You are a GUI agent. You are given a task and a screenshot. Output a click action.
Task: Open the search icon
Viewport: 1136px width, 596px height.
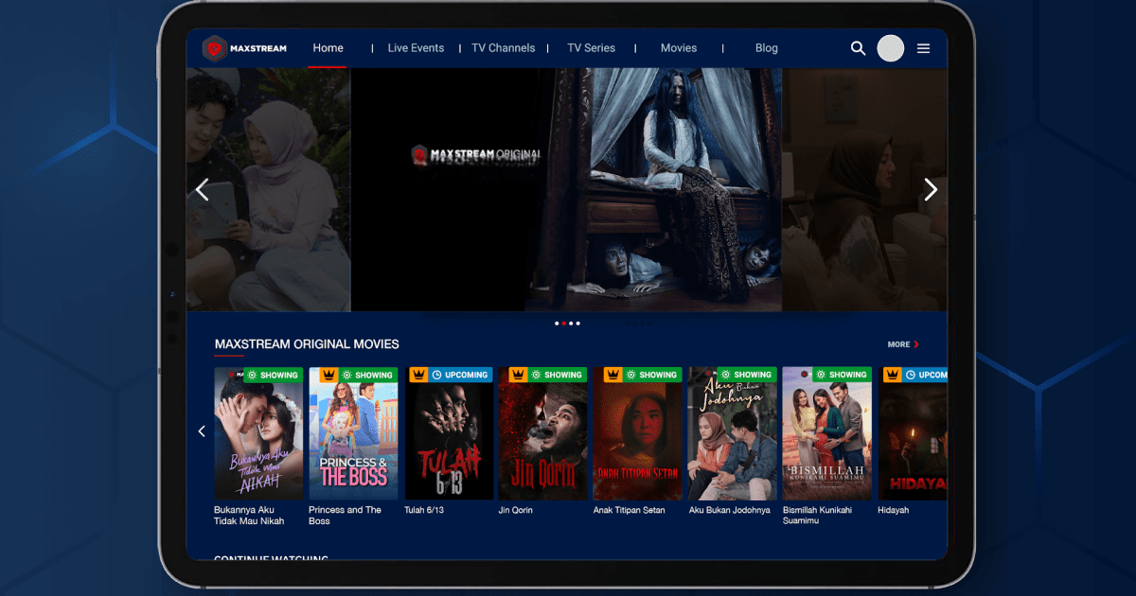[x=858, y=47]
